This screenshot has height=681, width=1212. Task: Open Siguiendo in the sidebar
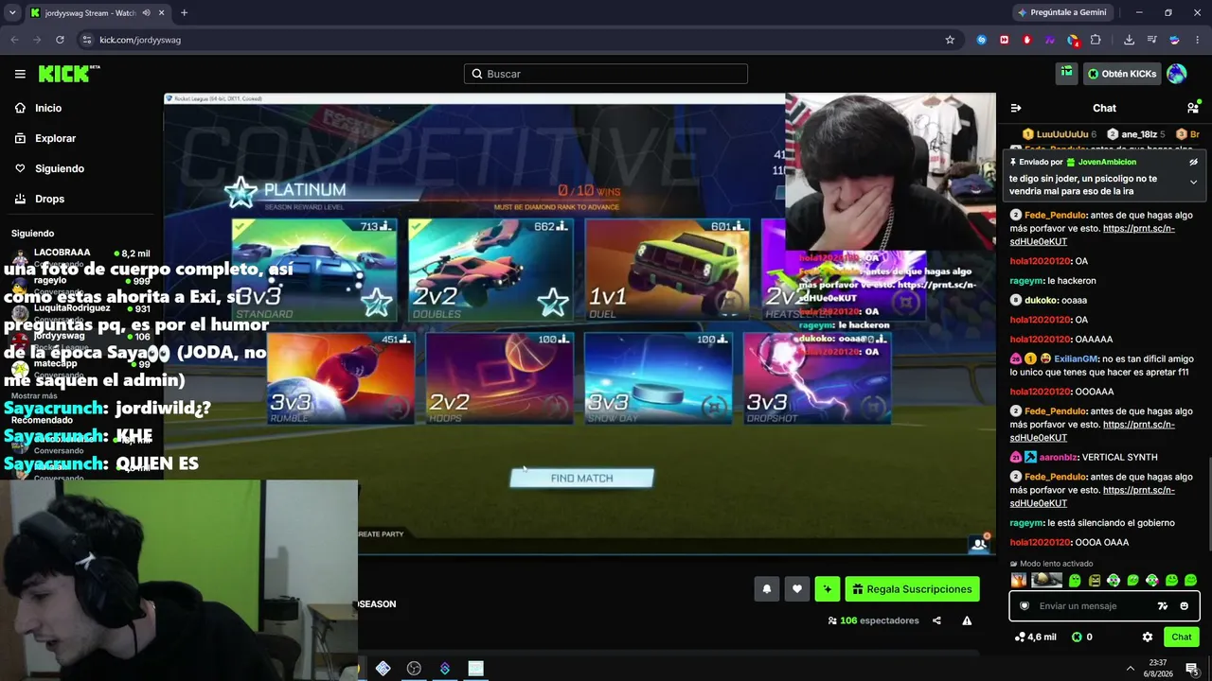click(60, 168)
